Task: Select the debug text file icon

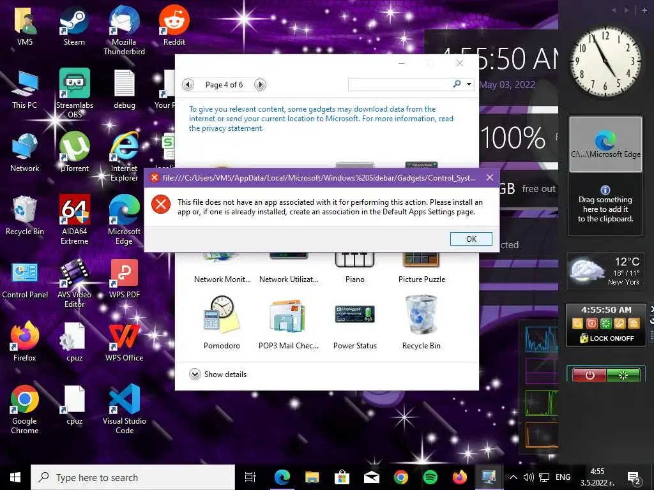Action: tap(125, 89)
